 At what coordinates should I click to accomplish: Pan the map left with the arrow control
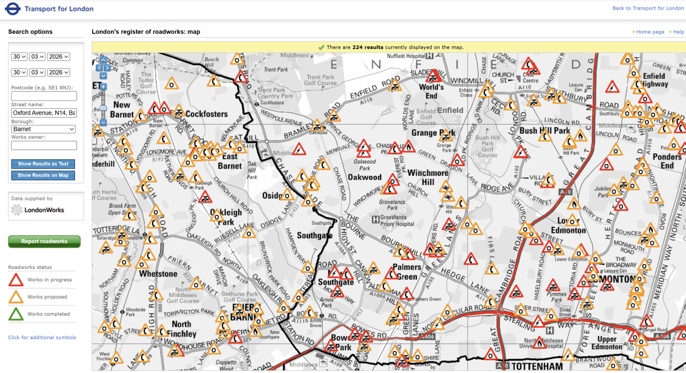pos(99,68)
